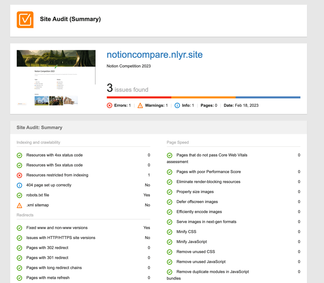This screenshot has height=283, width=324.
Task: Click the orange Site Audit checkmark logo
Action: click(25, 20)
